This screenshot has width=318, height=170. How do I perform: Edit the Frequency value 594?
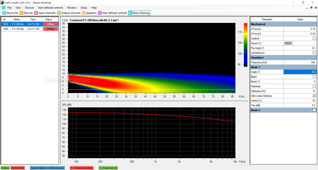[300, 62]
